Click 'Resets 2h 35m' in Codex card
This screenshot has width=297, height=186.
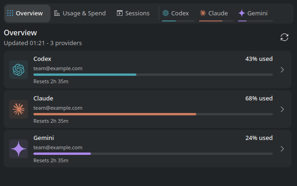pos(51,81)
